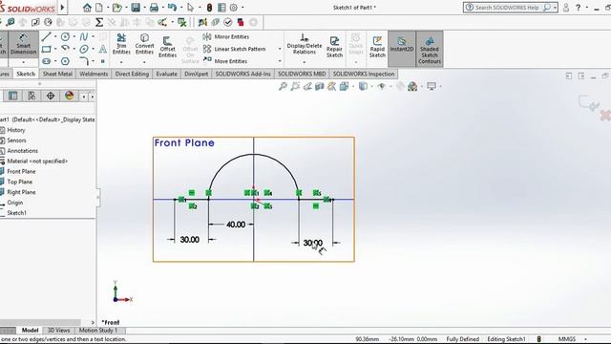Screen dimensions: 611x344
Task: Select the Spline sketch tool
Action: point(83,36)
